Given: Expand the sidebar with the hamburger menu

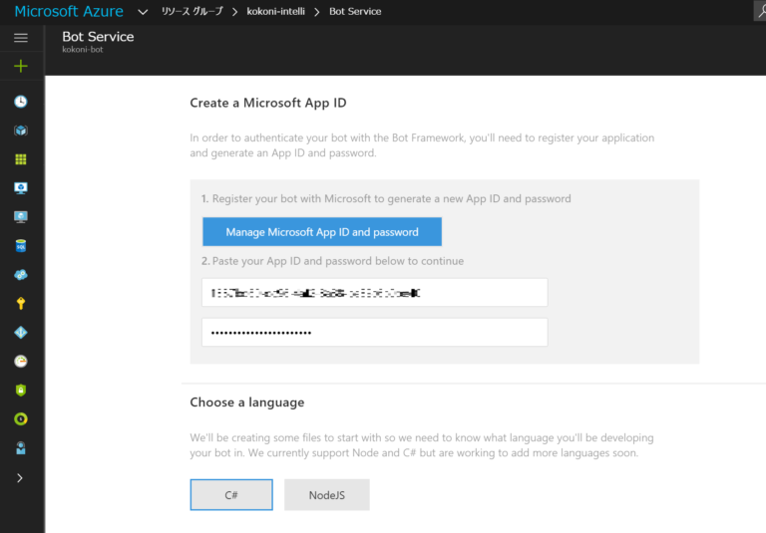Looking at the screenshot, I should tap(21, 38).
